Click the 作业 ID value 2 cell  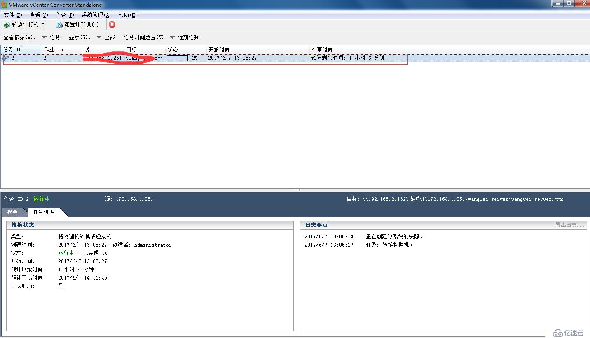tap(44, 58)
